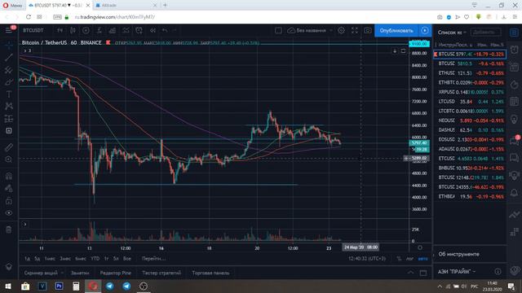Click the browser address bar URL

coord(114,17)
